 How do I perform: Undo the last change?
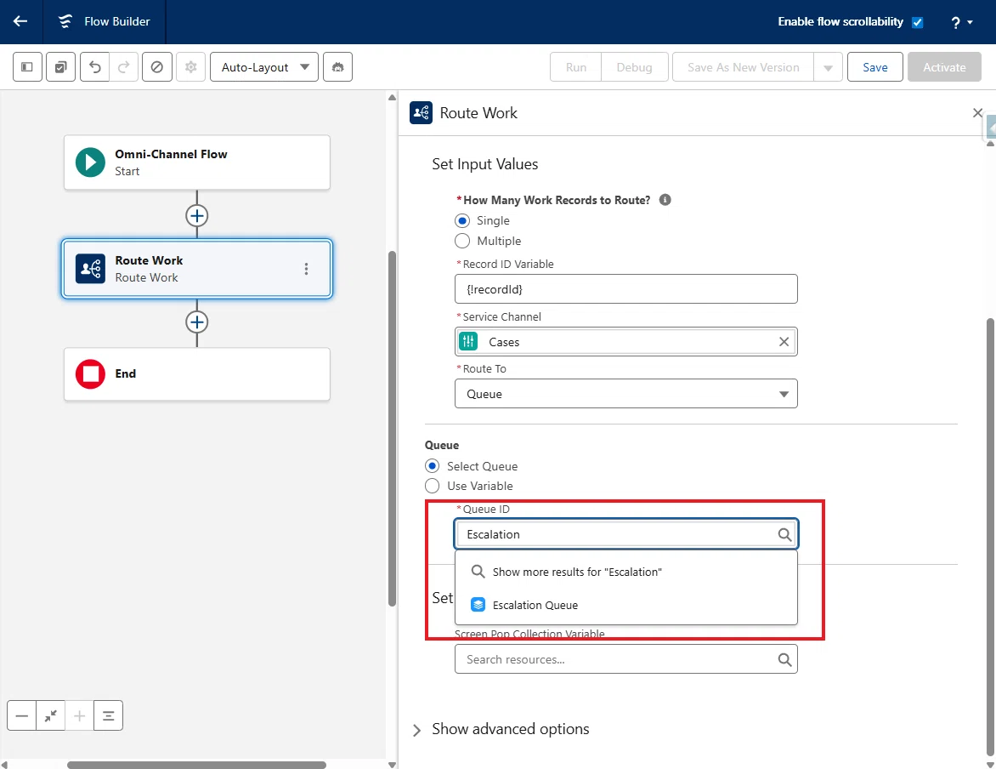[x=95, y=67]
